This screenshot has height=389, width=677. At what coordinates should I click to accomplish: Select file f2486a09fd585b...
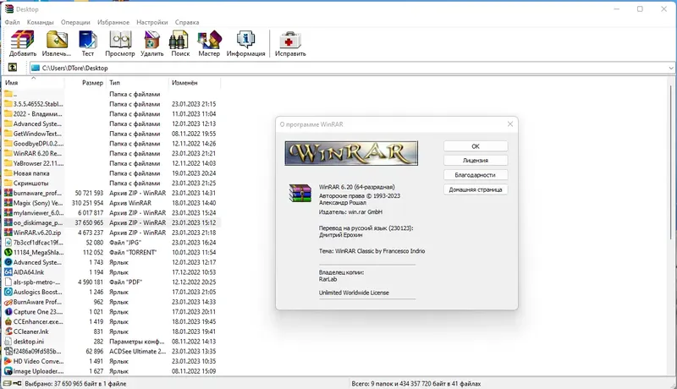(112, 352)
